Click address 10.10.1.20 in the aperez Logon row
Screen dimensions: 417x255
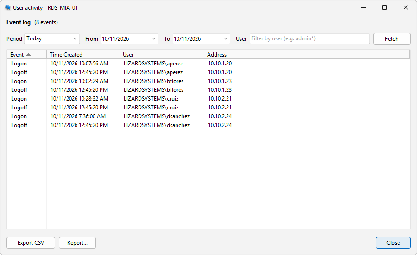coord(220,64)
